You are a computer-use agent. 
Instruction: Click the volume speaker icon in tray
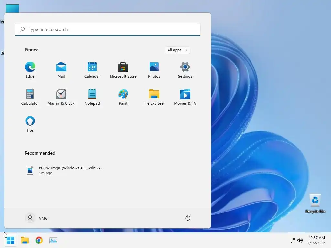[300, 240]
